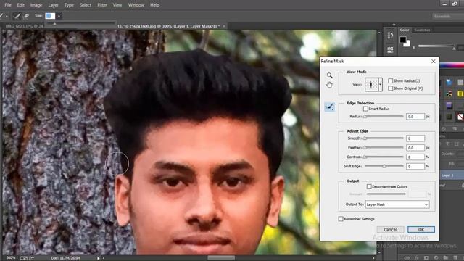
Task: Click the horizontal scrollbar thumb
Action: click(x=221, y=258)
